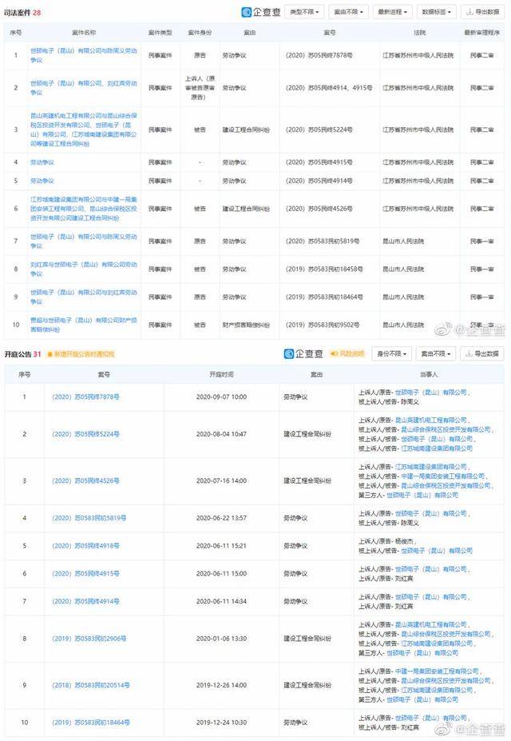This screenshot has height=741, width=511.
Task: Open the row 1 case name link in 司法案件
Action: tap(84, 55)
